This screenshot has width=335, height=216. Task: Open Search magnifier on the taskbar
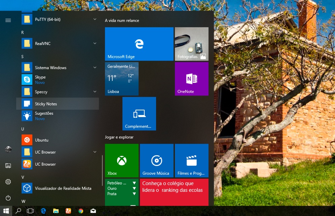click(x=18, y=211)
